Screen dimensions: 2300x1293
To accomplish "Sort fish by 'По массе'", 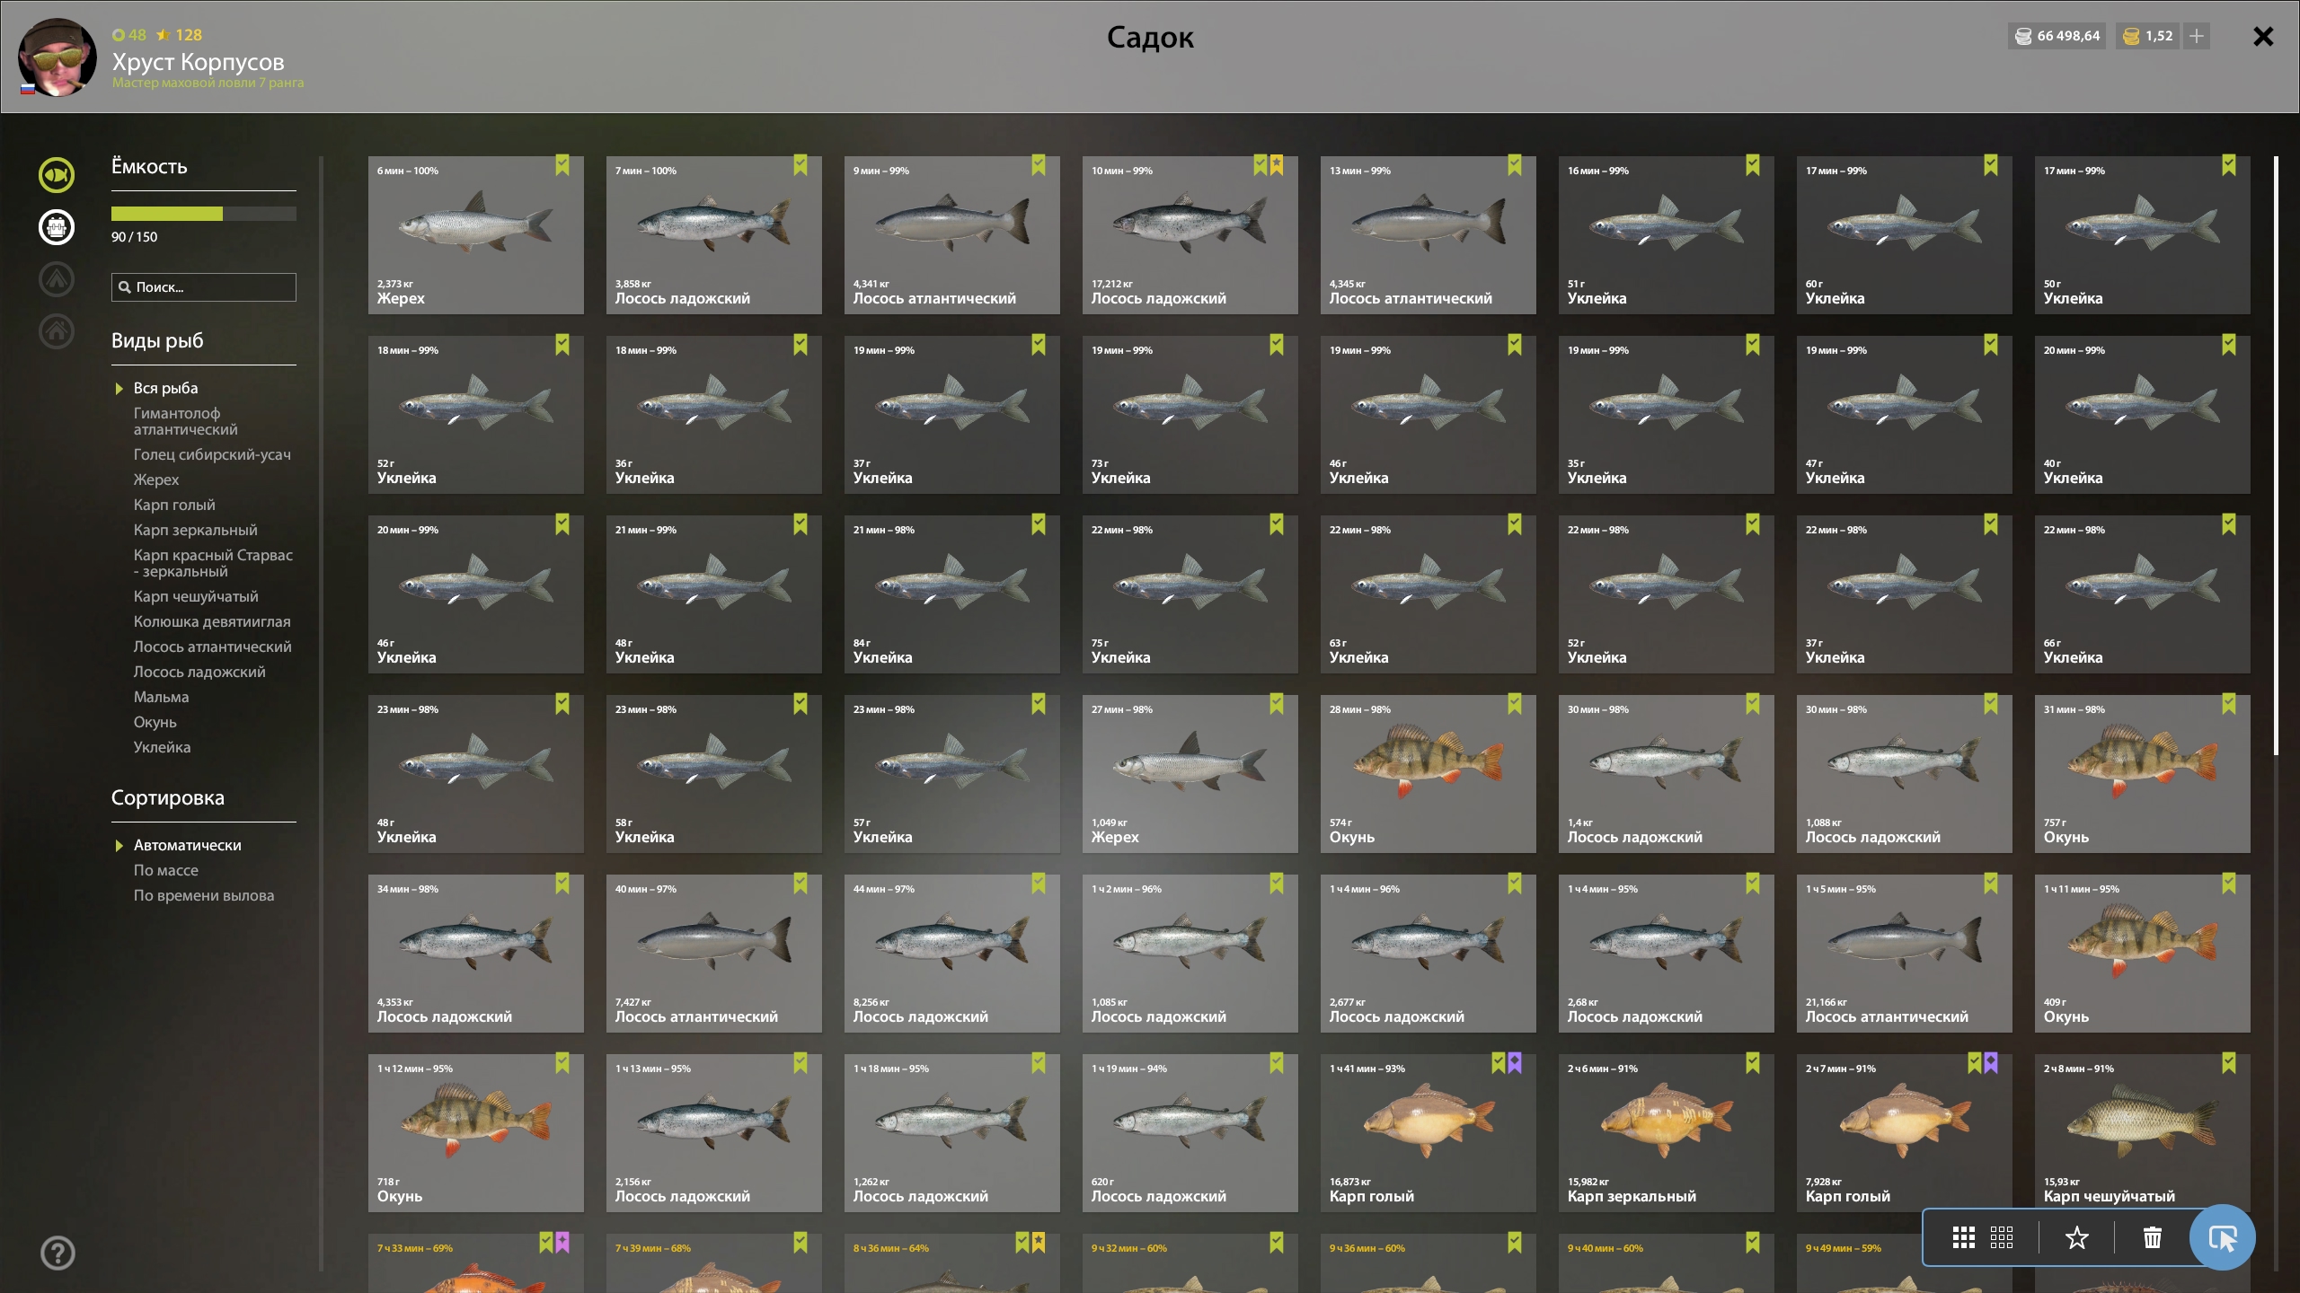I will [165, 870].
